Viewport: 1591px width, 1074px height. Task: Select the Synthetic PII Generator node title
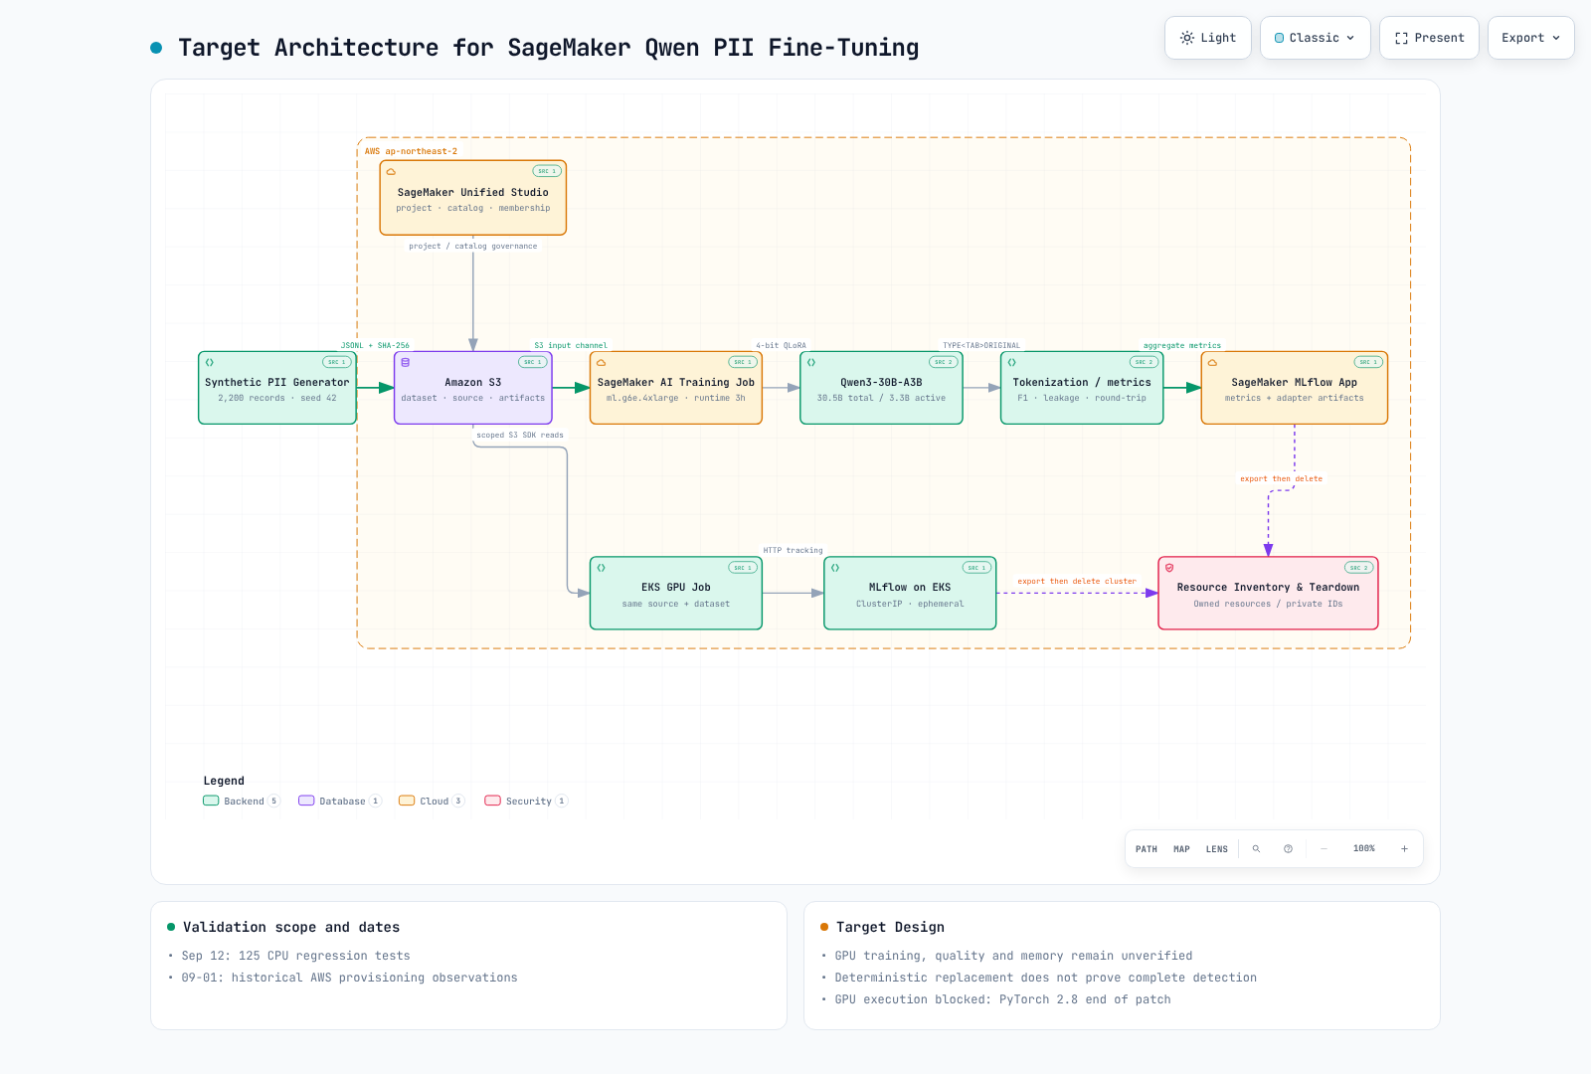(277, 382)
